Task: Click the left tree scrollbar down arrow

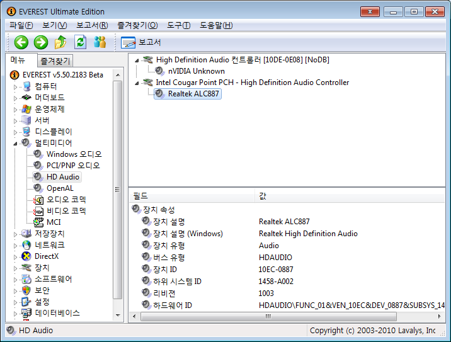Action: click(x=118, y=316)
